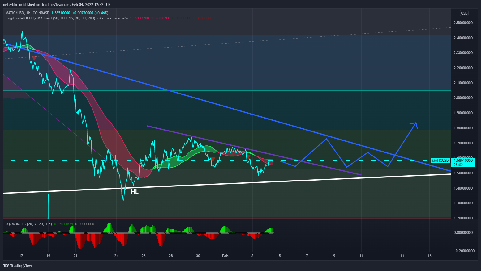481x271 pixels.
Task: Click the 1.59308700 MA Field value
Action: [161, 18]
